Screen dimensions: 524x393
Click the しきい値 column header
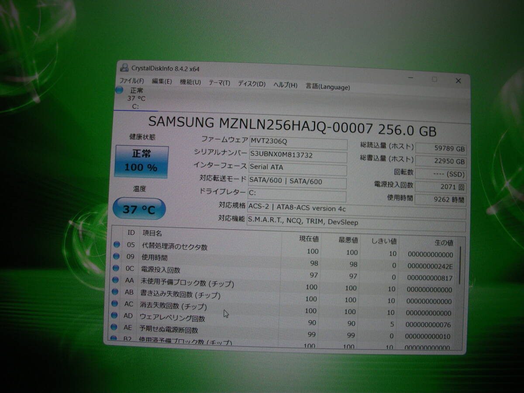(x=383, y=241)
